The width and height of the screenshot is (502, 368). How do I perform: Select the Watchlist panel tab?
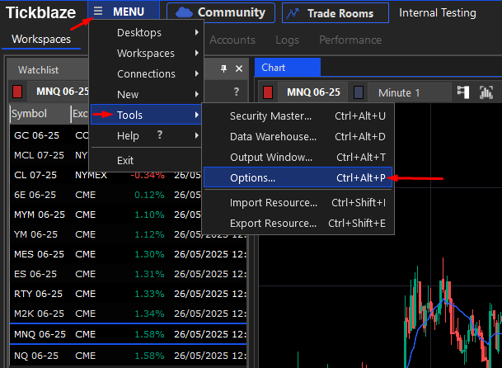pyautogui.click(x=39, y=70)
